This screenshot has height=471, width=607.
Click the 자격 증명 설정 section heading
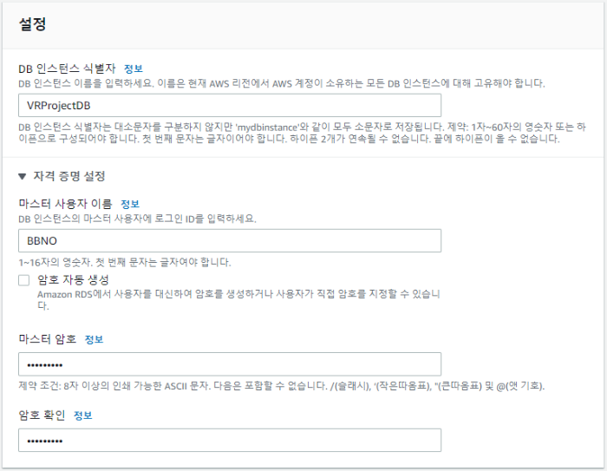(69, 176)
